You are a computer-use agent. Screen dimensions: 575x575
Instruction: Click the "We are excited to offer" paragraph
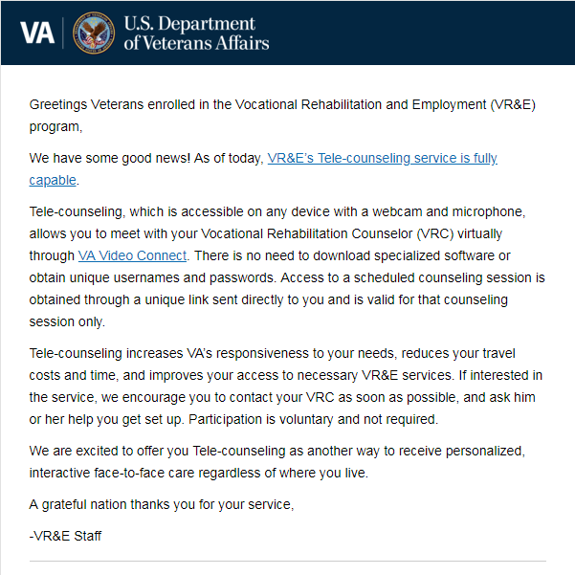[277, 462]
